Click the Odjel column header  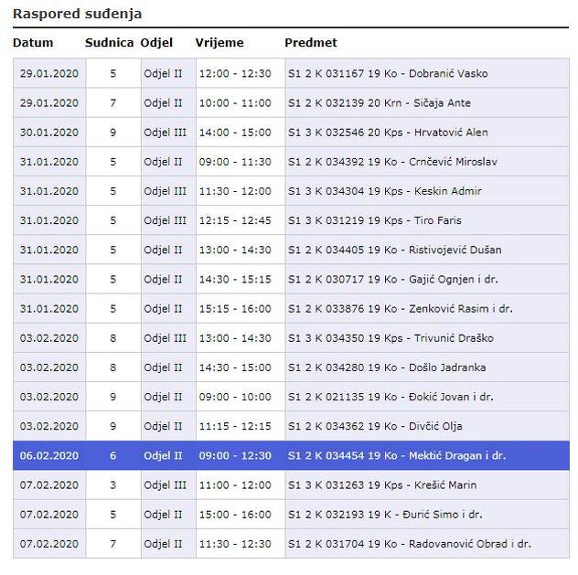[156, 43]
